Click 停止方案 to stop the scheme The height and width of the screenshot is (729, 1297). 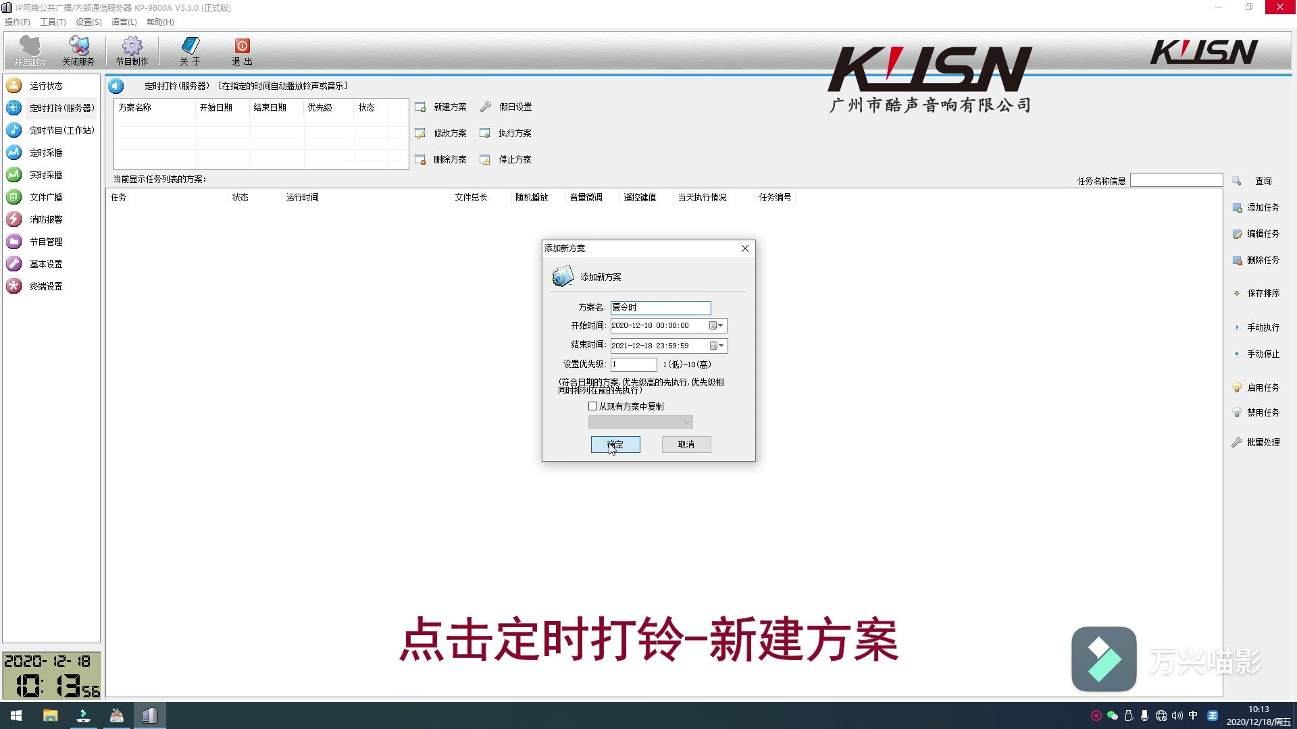tap(507, 159)
